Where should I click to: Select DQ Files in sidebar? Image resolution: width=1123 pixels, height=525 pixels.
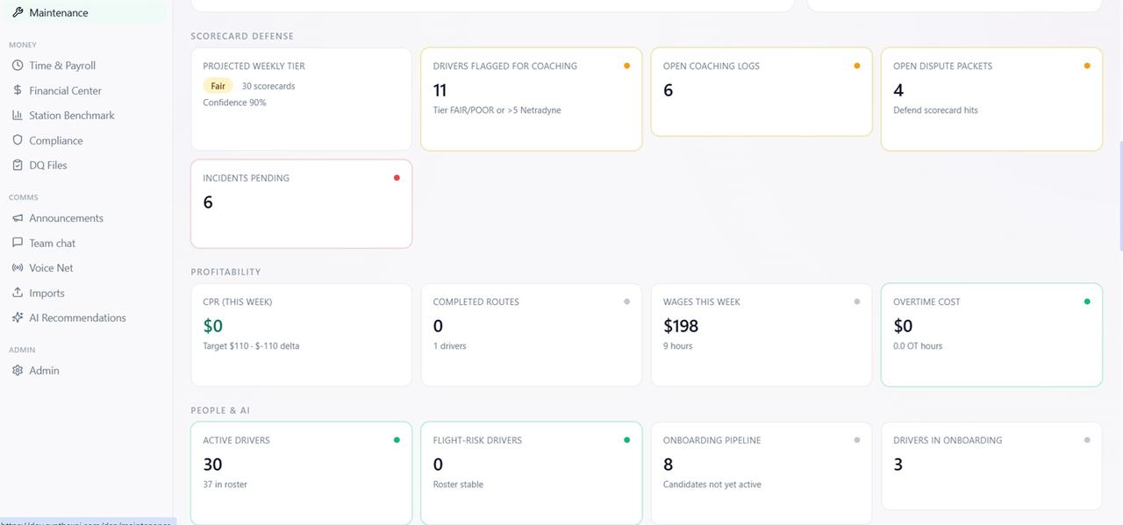(x=86, y=165)
